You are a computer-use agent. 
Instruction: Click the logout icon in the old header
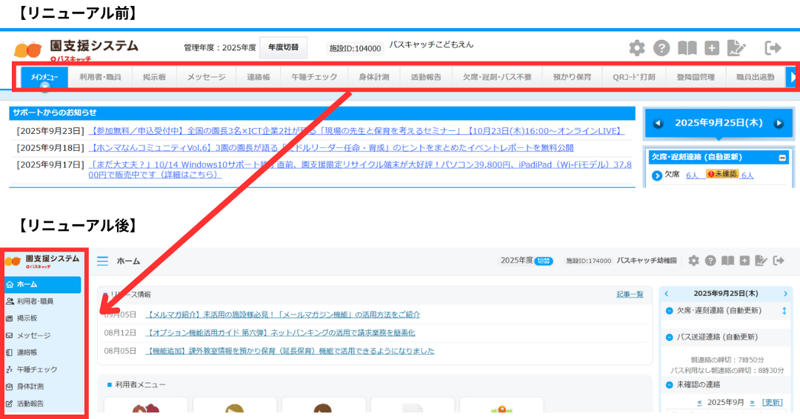tap(773, 48)
